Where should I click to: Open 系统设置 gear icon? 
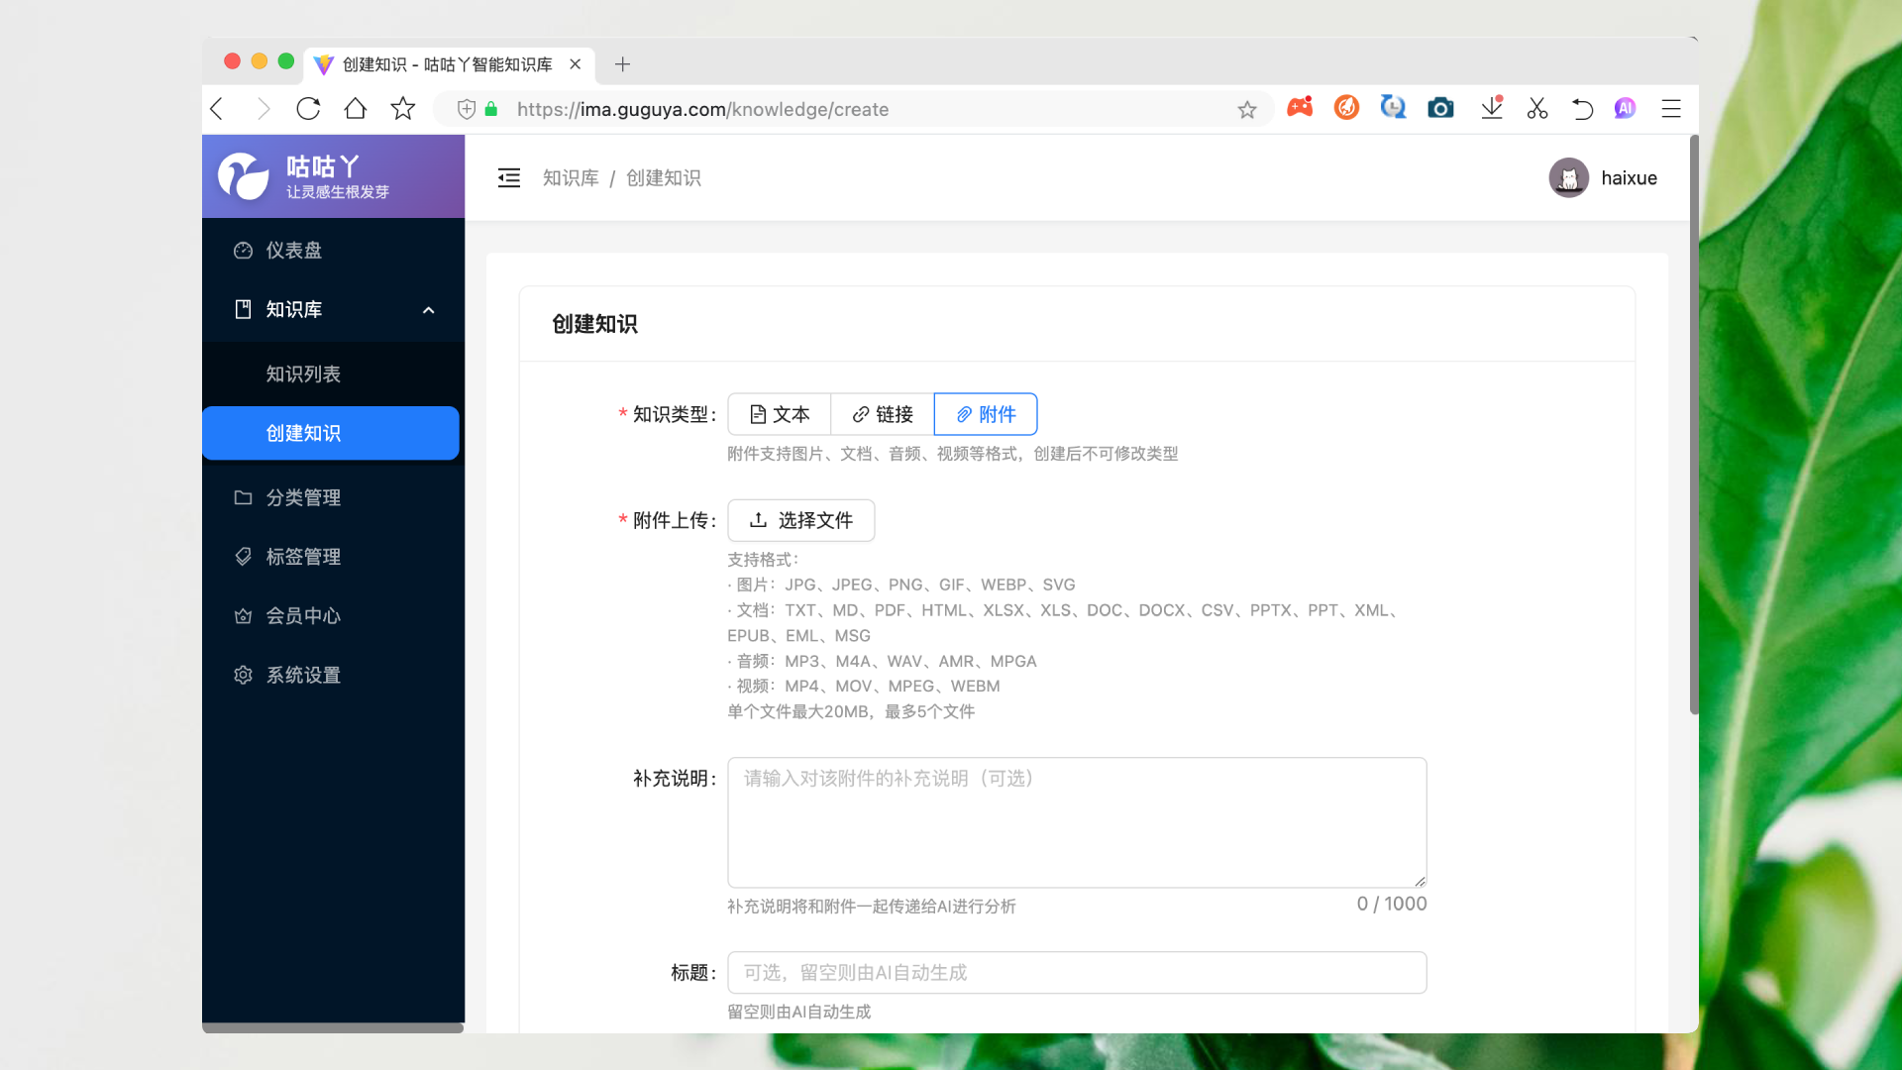244,675
